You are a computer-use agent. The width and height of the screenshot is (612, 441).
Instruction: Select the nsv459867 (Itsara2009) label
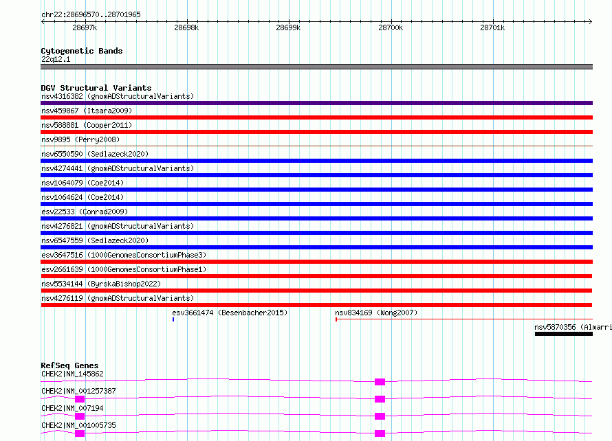click(87, 111)
